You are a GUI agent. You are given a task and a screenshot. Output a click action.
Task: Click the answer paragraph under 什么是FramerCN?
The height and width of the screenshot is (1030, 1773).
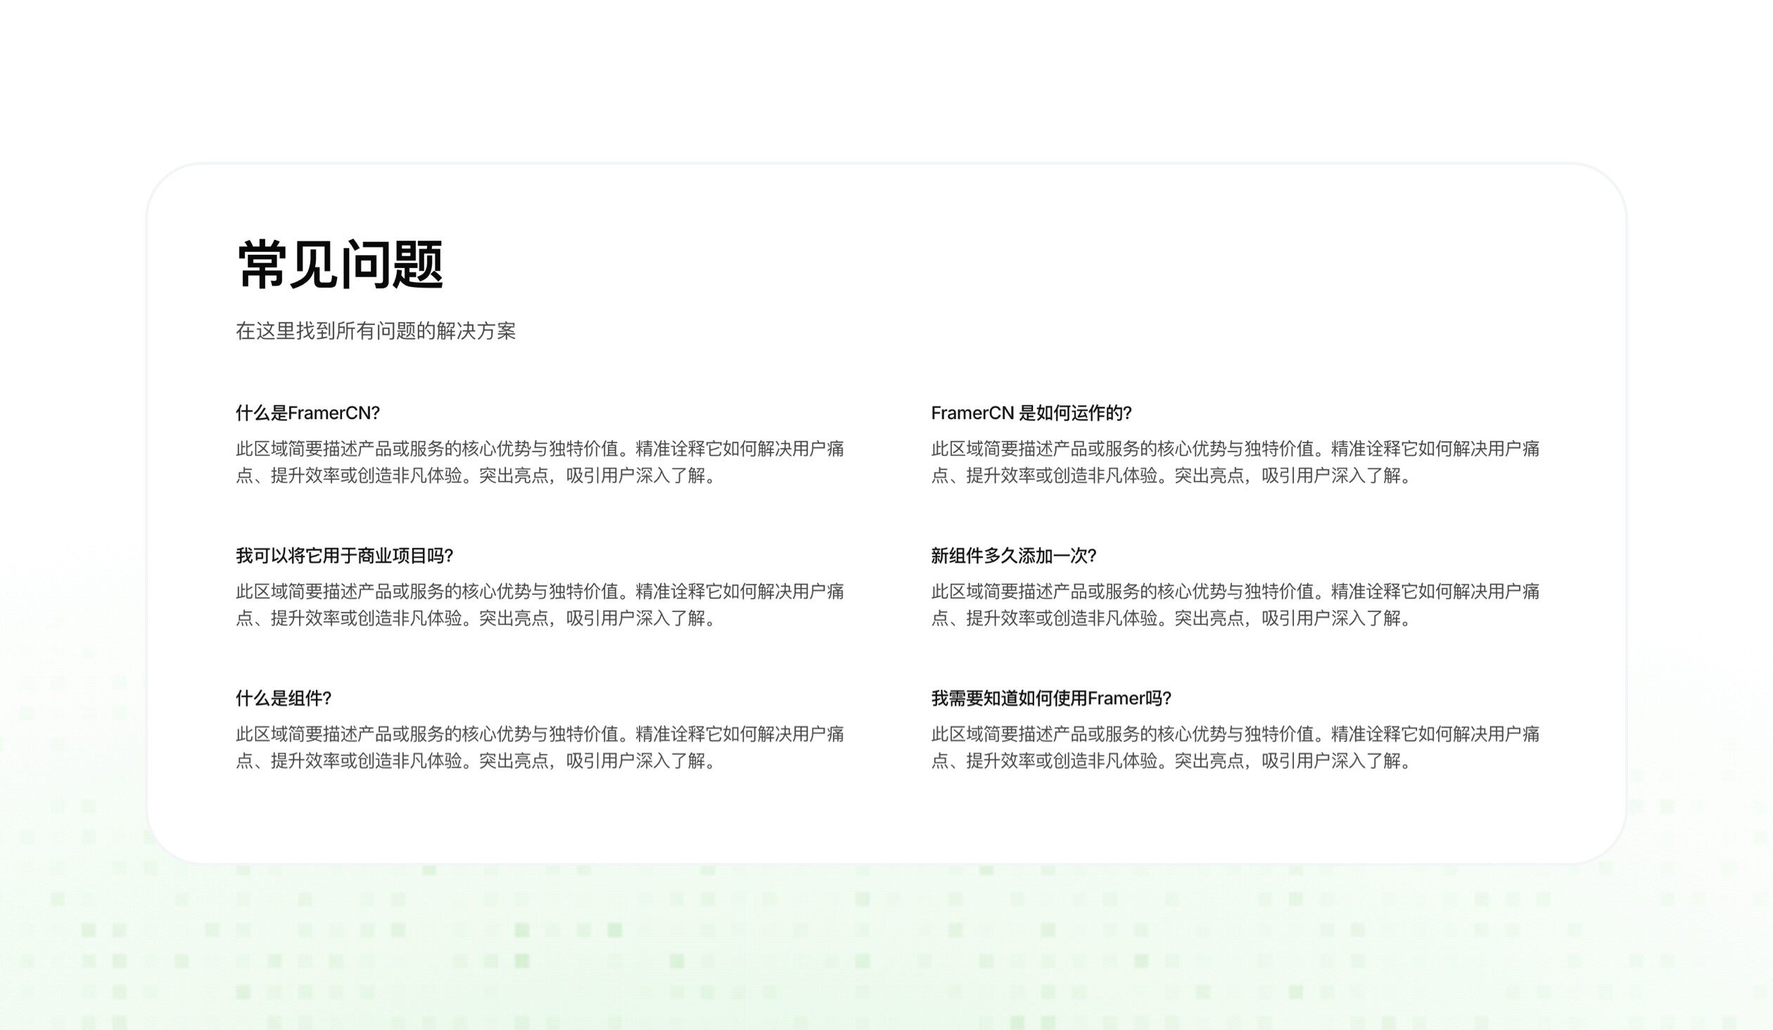coord(540,462)
